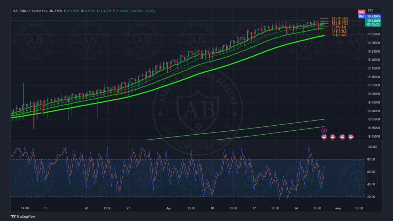The height and width of the screenshot is (221, 393).
Task: Click the high value H19.43050
Action: [88, 11]
